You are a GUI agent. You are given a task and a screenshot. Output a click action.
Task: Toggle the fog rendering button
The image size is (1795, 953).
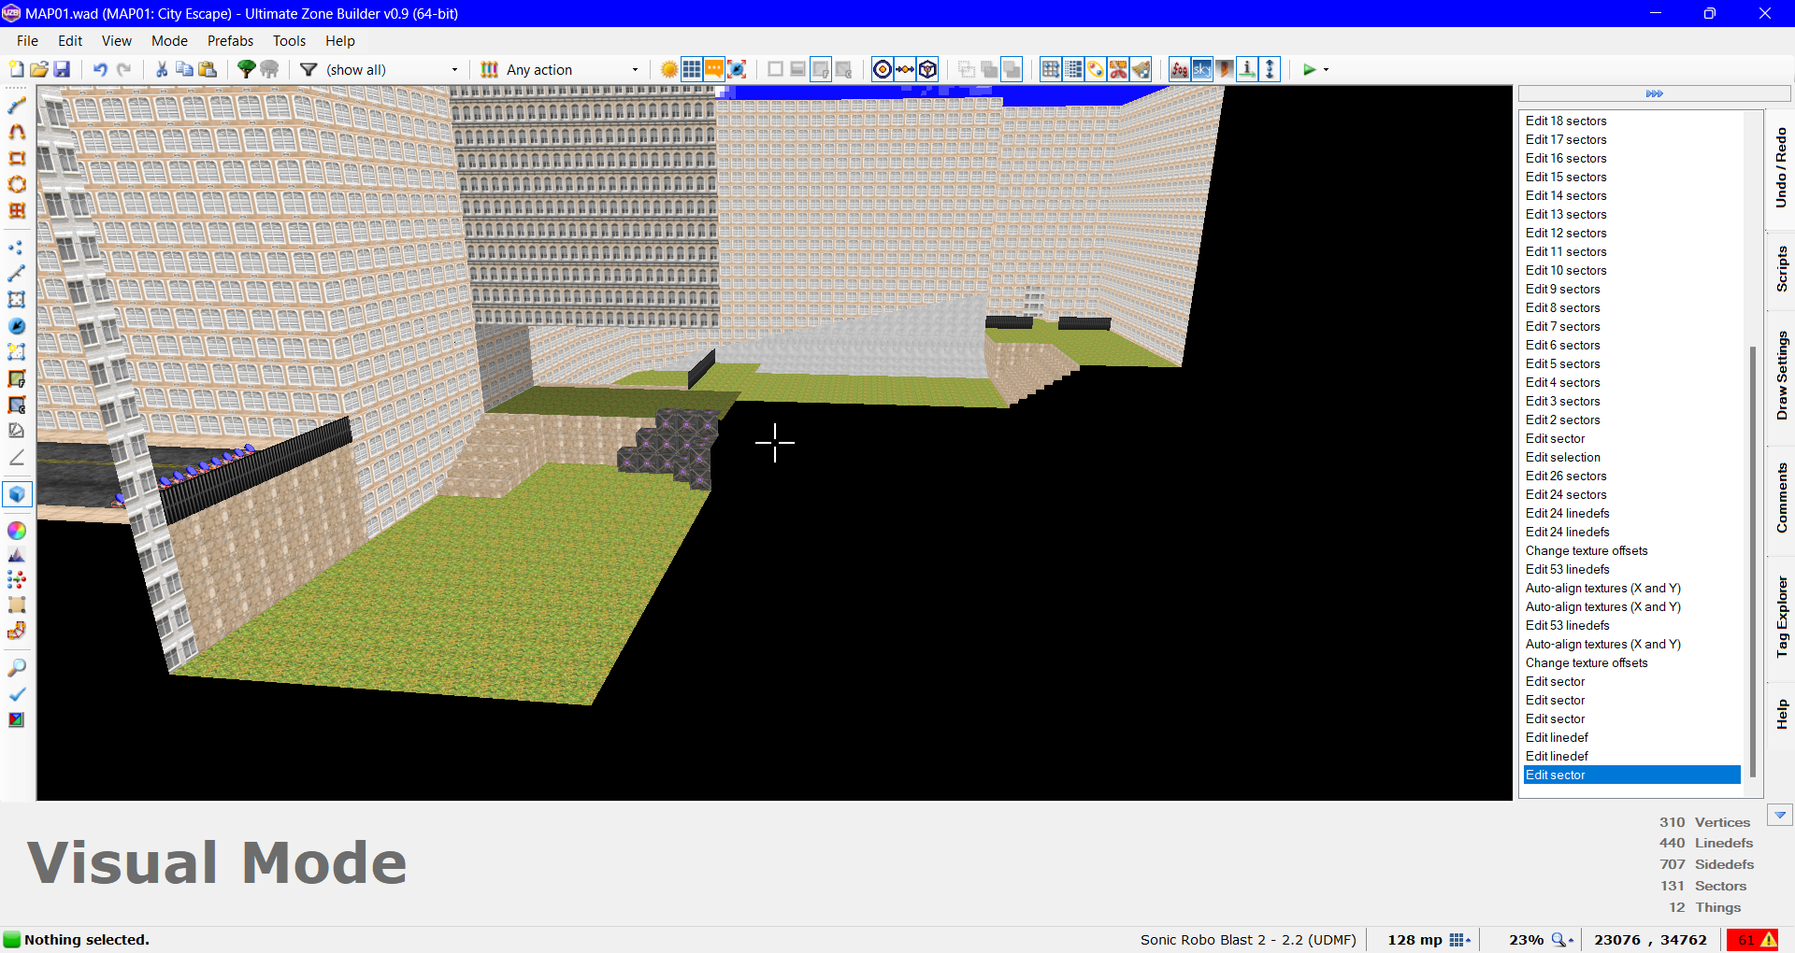1180,69
